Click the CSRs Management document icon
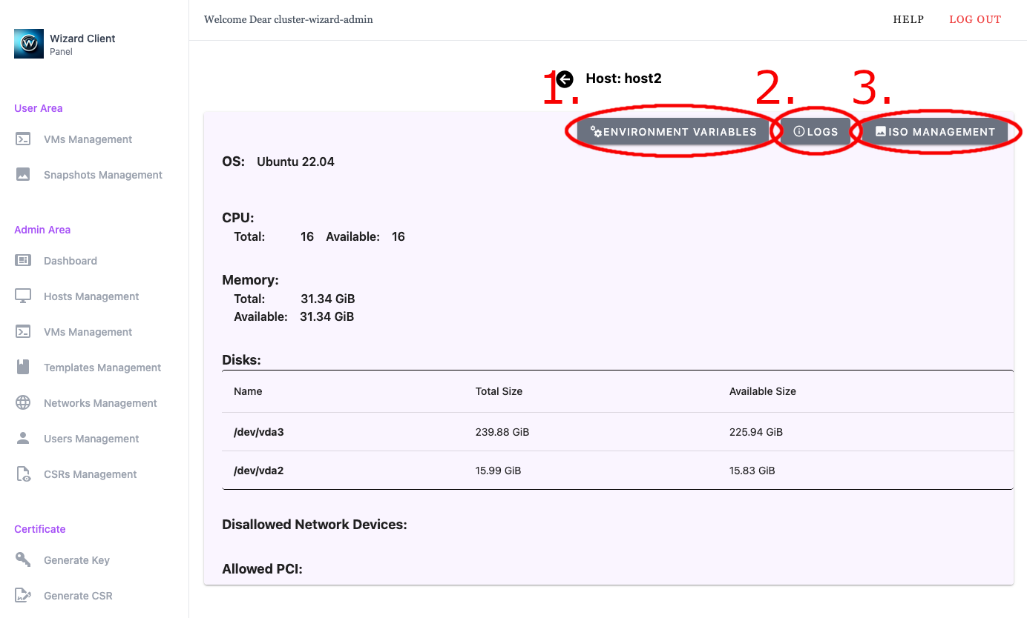This screenshot has height=618, width=1027. point(23,474)
